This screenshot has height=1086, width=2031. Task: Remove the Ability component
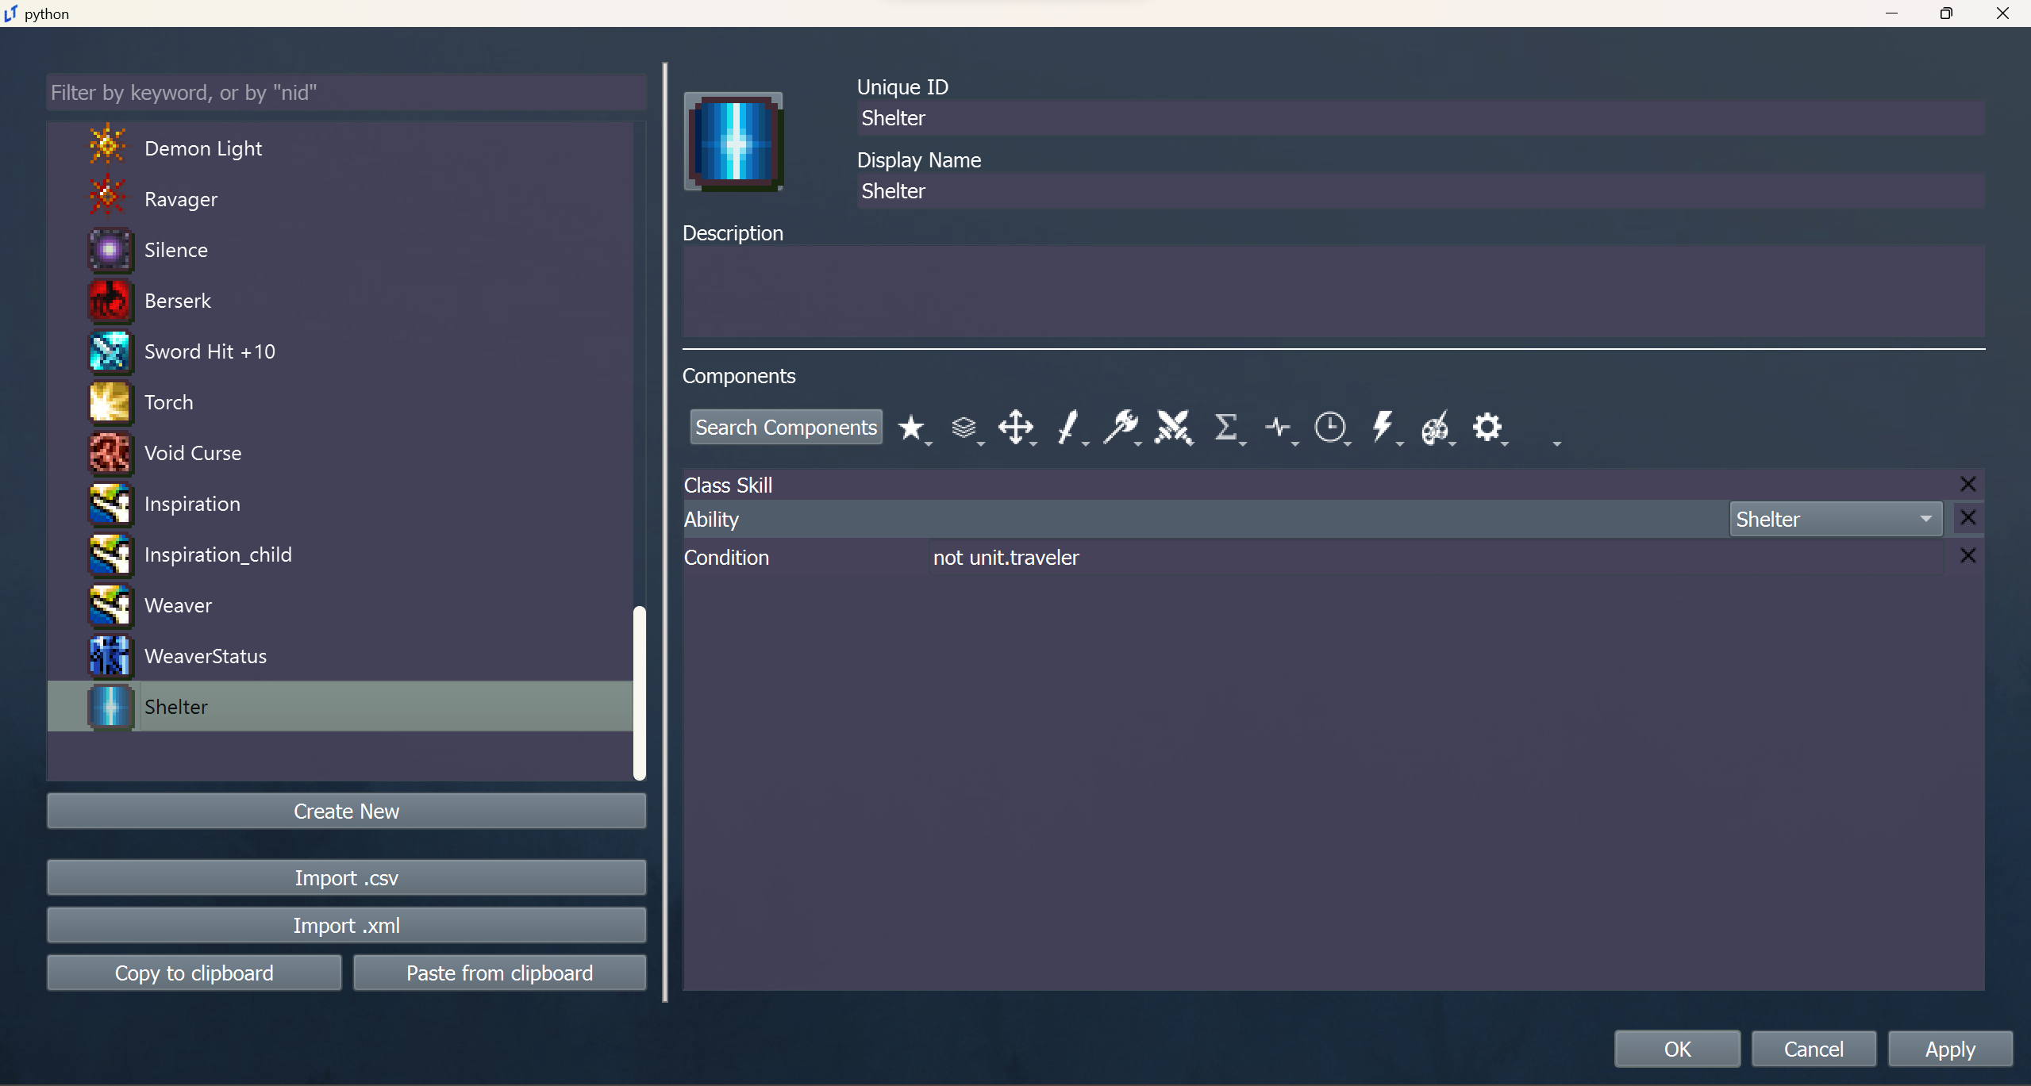pyautogui.click(x=1968, y=518)
